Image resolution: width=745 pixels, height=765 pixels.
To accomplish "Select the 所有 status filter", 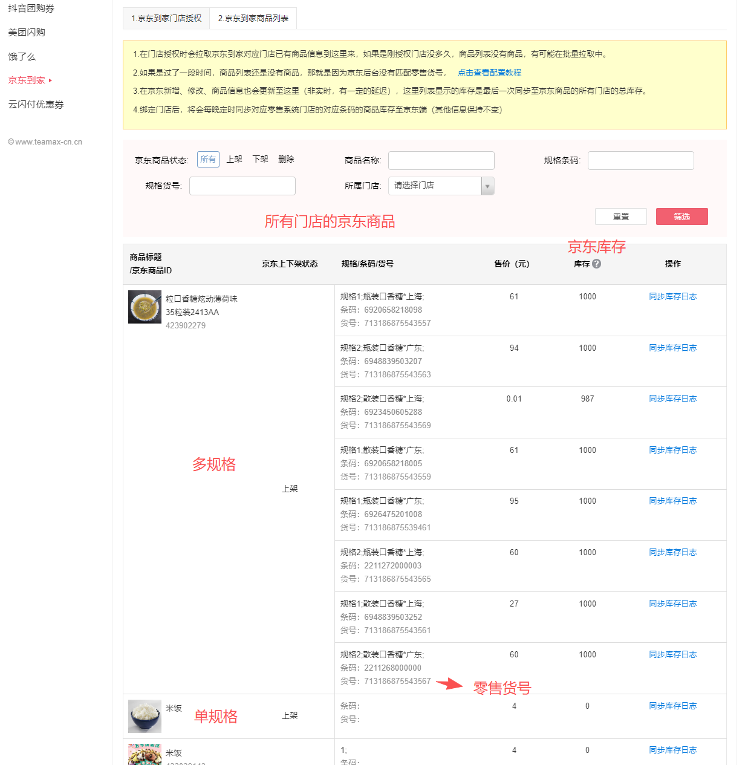I will pos(208,159).
